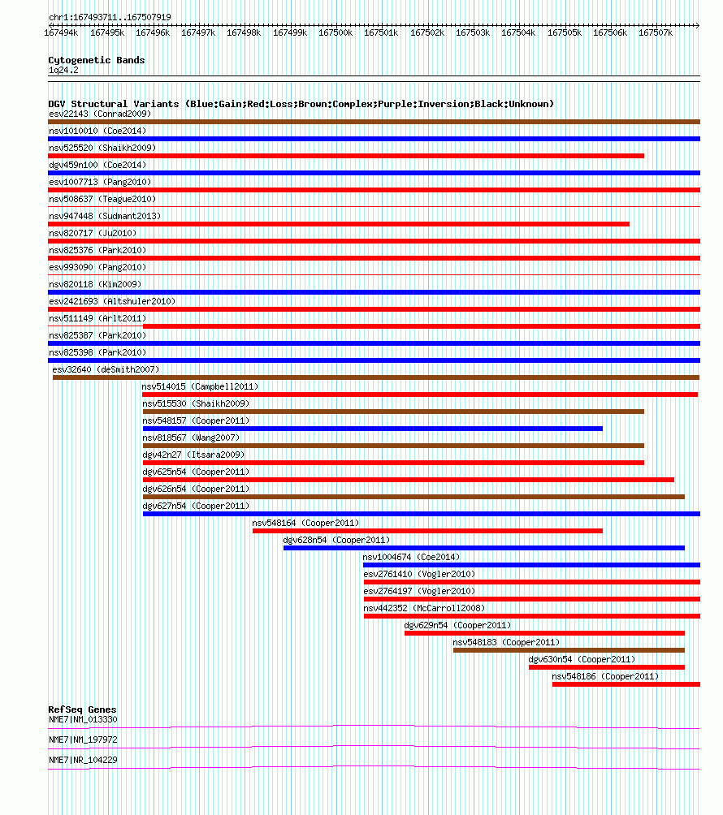Select the dgv630n54 (Cooper2011) label

[582, 660]
